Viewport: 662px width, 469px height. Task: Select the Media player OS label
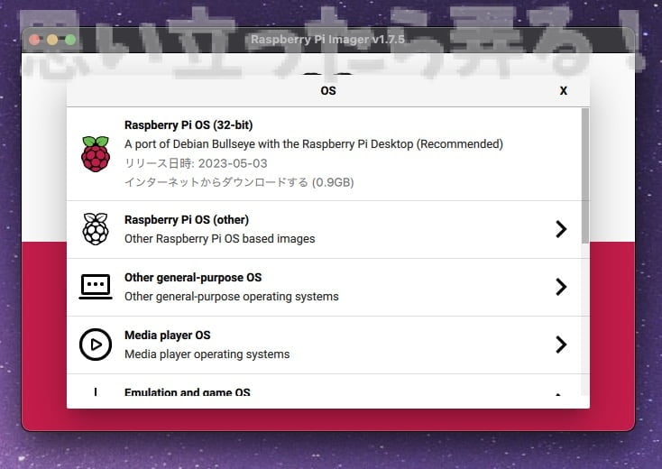[x=167, y=336]
